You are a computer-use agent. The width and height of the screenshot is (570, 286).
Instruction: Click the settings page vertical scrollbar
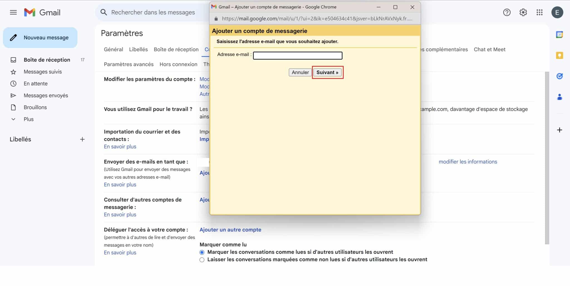tap(547, 158)
